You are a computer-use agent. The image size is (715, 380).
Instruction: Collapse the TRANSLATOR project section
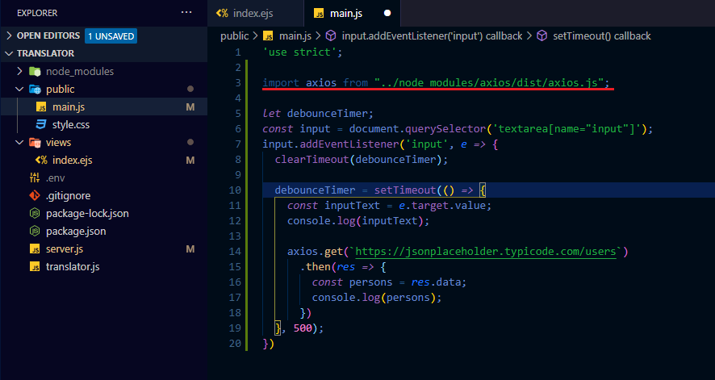pos(9,53)
